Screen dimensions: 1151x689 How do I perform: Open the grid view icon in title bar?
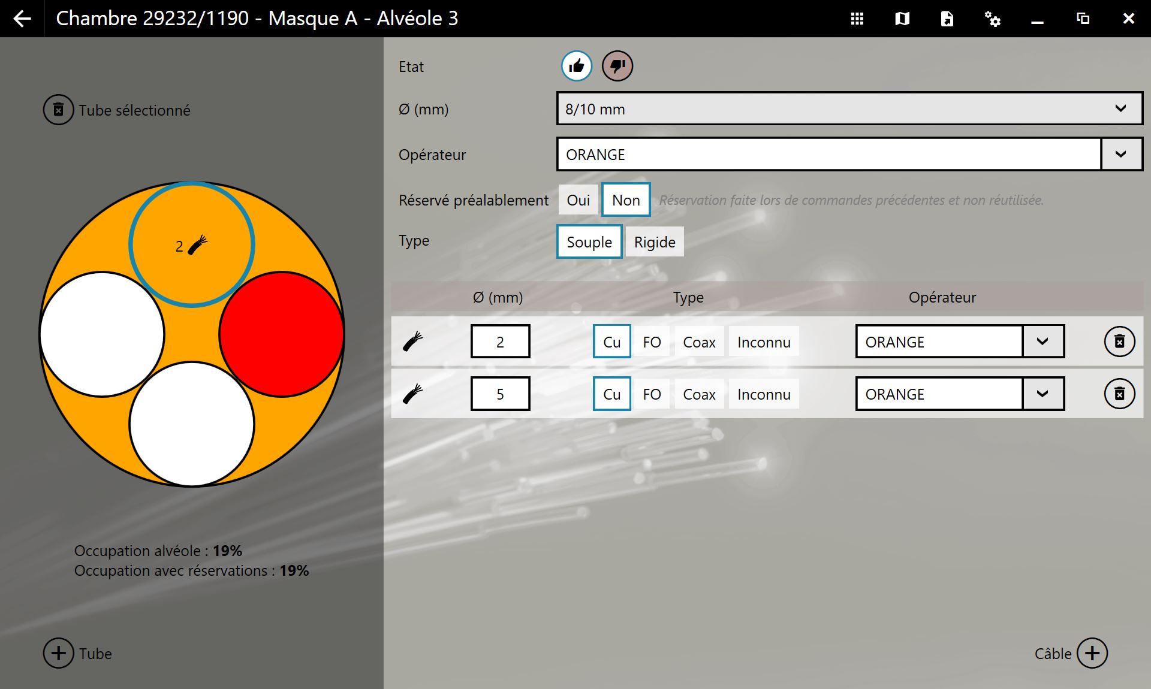[857, 19]
